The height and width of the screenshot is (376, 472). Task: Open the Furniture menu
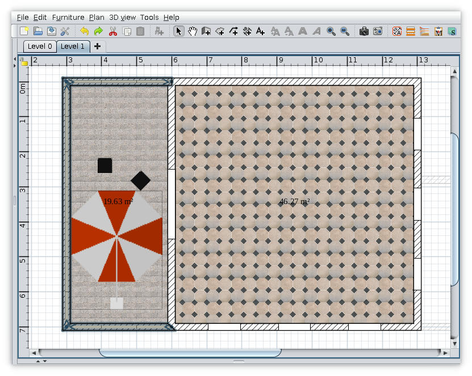tap(68, 18)
